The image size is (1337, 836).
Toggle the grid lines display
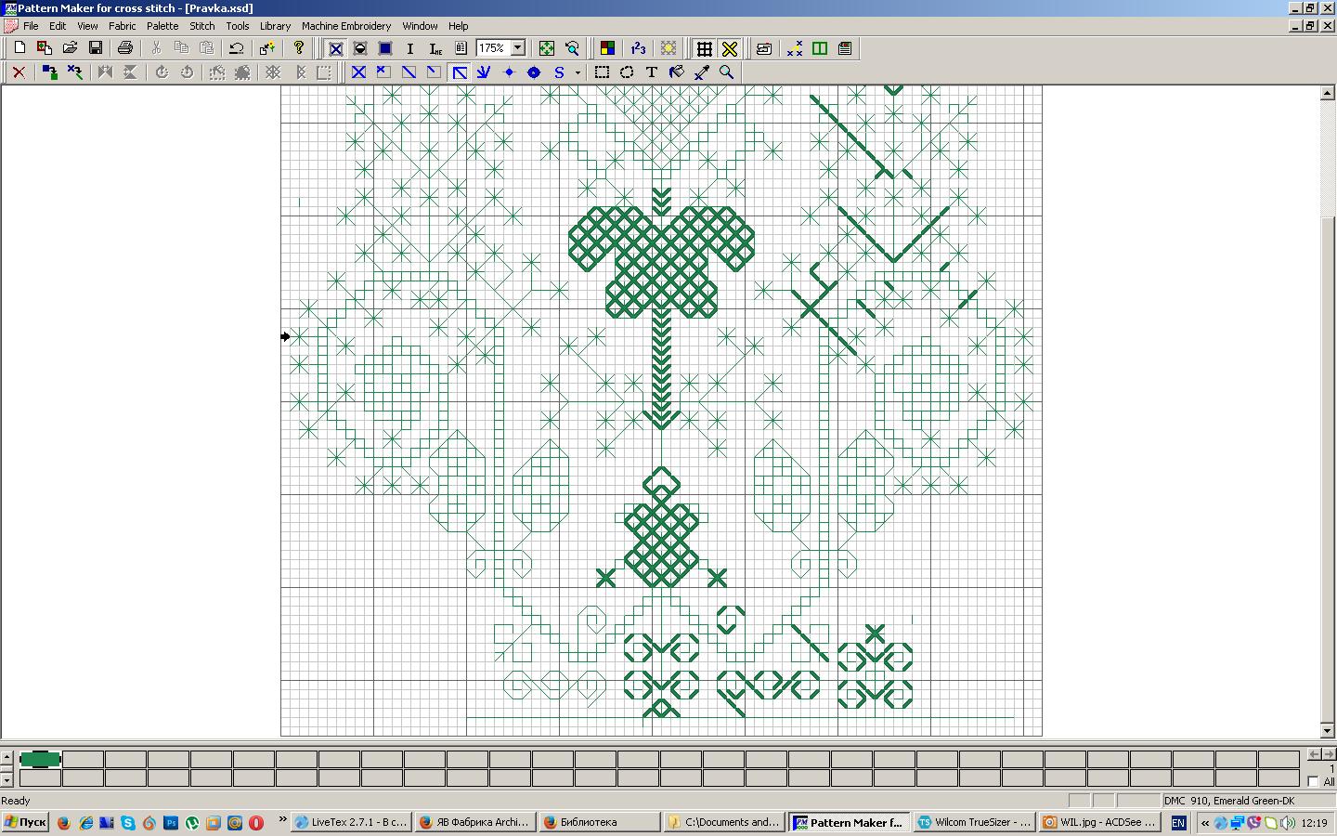click(705, 48)
